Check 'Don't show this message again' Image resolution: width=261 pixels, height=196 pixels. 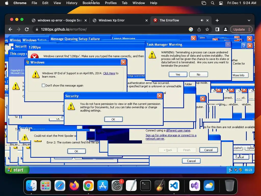43,85
